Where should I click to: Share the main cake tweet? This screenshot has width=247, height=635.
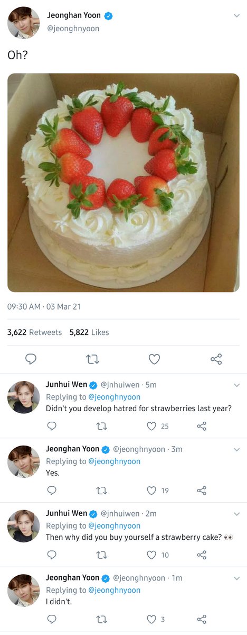point(216,359)
